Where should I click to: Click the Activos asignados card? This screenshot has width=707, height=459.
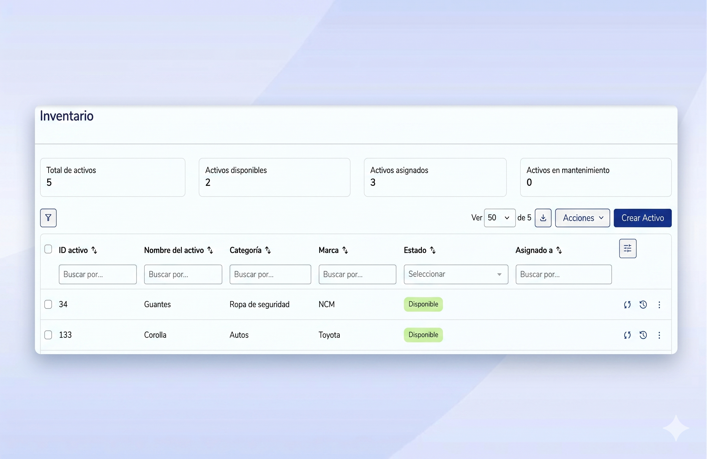pos(435,177)
